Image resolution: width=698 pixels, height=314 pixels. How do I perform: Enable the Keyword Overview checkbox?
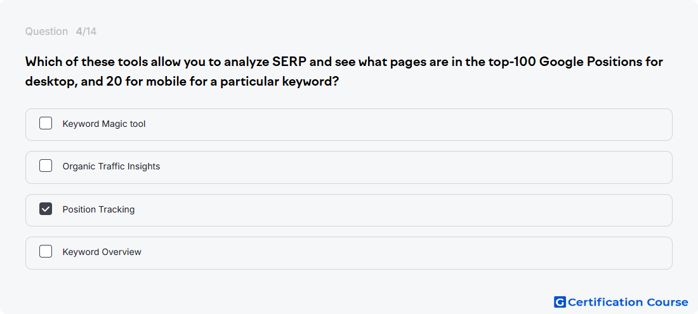[x=46, y=251]
